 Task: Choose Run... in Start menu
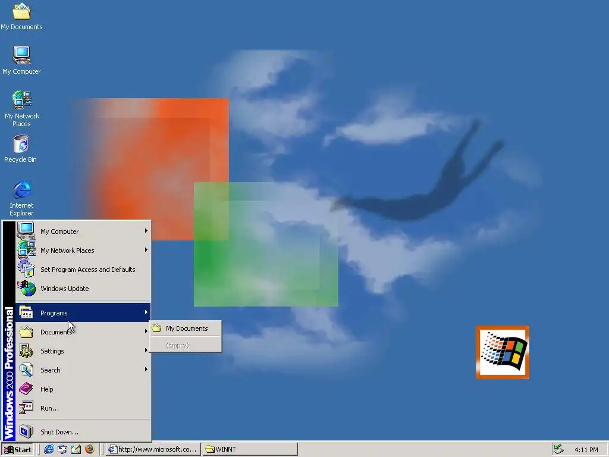point(83,408)
